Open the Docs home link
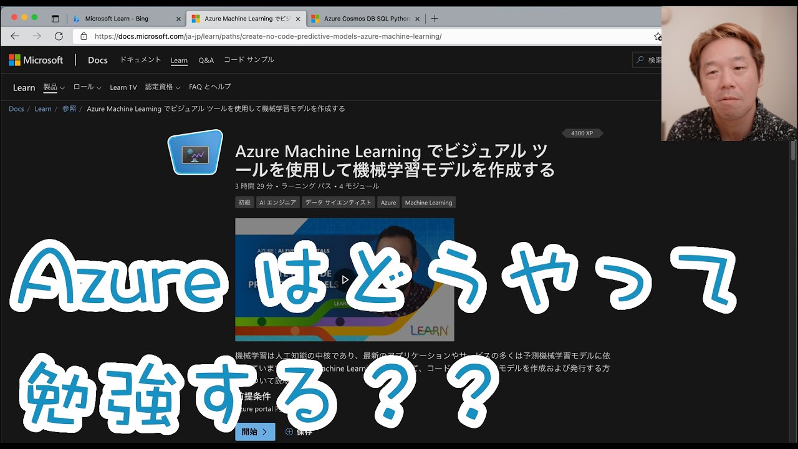This screenshot has width=798, height=449. point(98,60)
